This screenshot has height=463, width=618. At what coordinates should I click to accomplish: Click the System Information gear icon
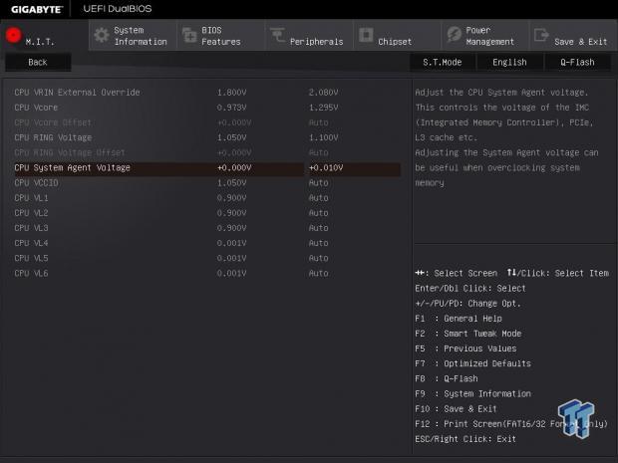point(102,36)
